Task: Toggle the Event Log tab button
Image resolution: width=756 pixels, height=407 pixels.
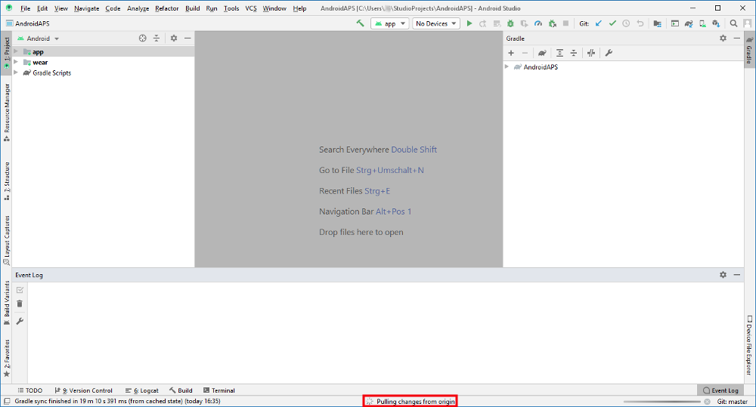Action: [x=720, y=390]
